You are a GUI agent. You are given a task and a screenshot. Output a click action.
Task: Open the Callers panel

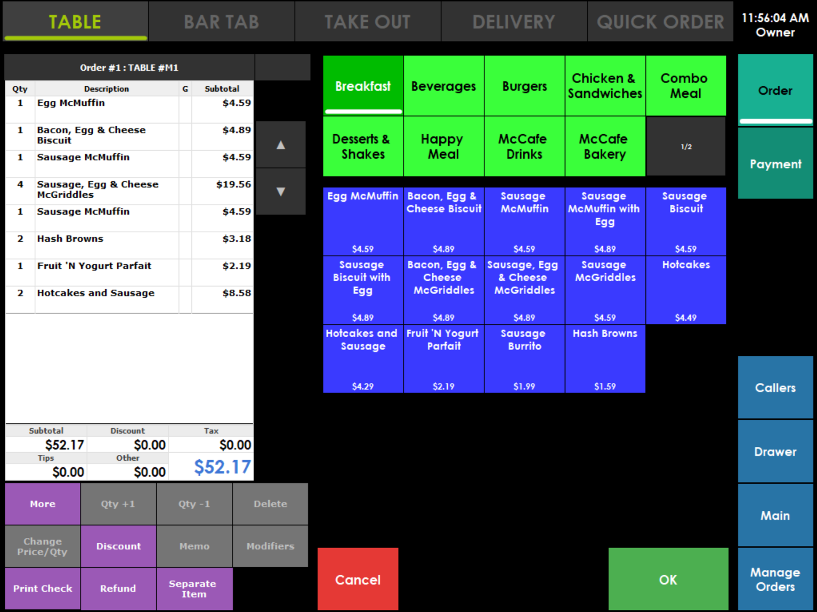tap(775, 387)
